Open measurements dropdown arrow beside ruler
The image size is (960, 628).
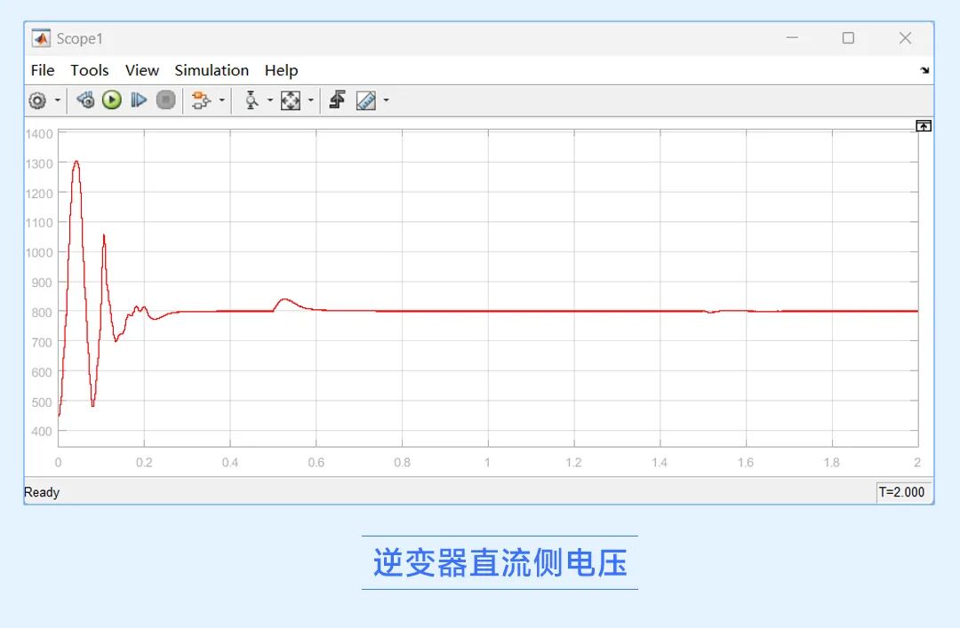tap(386, 100)
